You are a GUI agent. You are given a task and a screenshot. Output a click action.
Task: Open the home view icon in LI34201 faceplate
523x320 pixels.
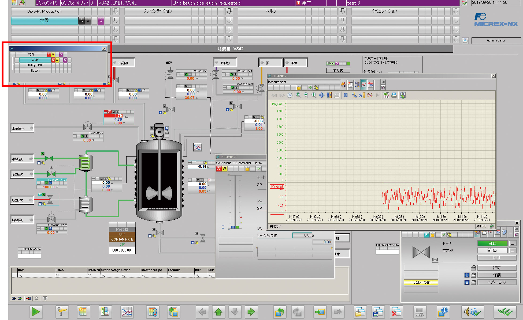click(x=344, y=85)
